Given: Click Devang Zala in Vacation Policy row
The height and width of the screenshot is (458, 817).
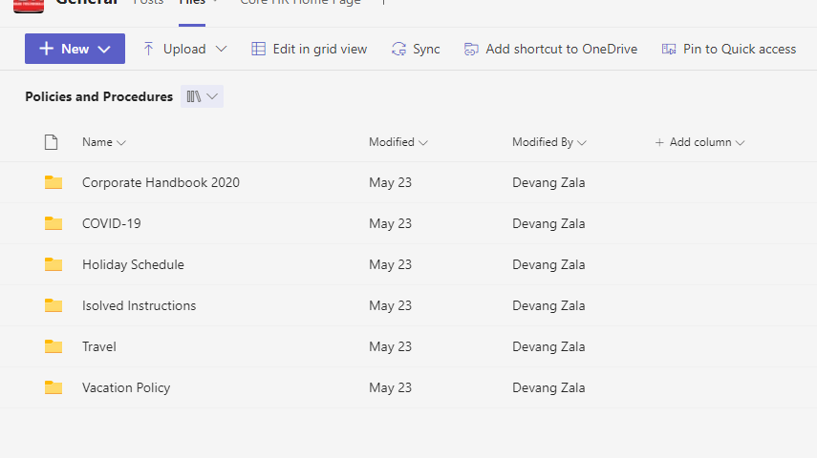Looking at the screenshot, I should point(548,388).
